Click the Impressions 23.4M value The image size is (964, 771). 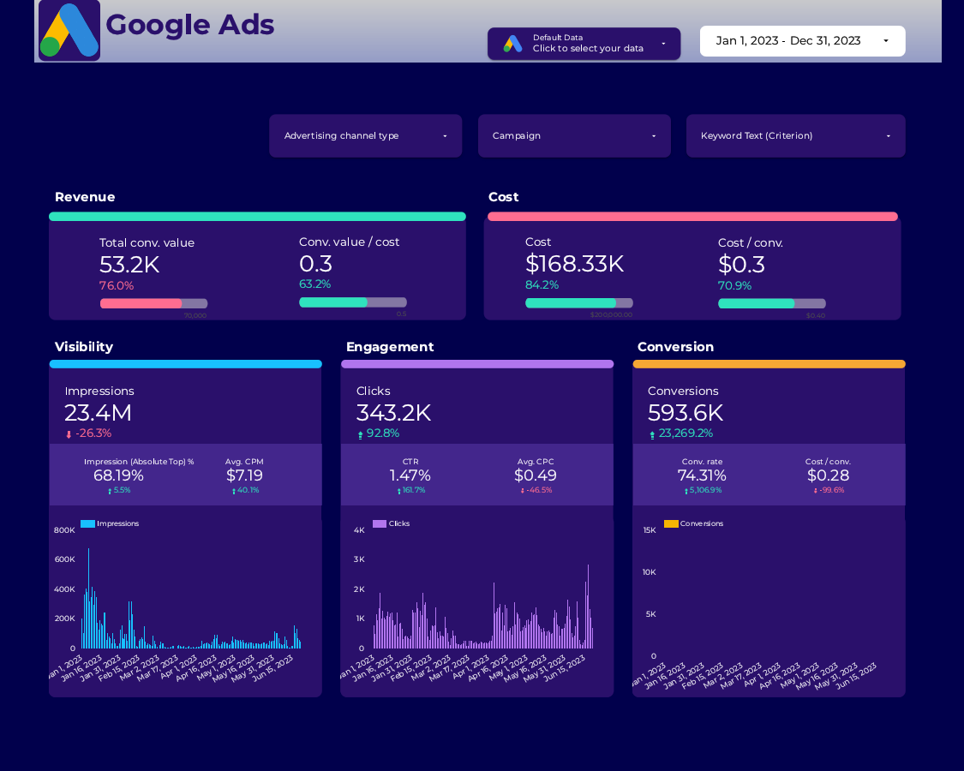[x=98, y=413]
